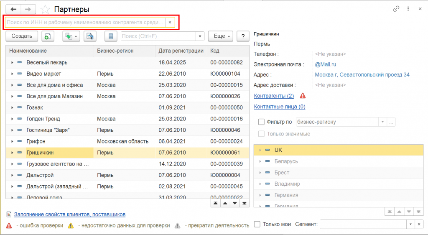Open the бизнес-региону dropdown arrow

point(383,122)
